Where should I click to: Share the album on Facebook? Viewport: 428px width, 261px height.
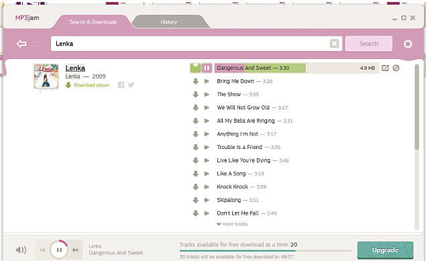pos(121,85)
